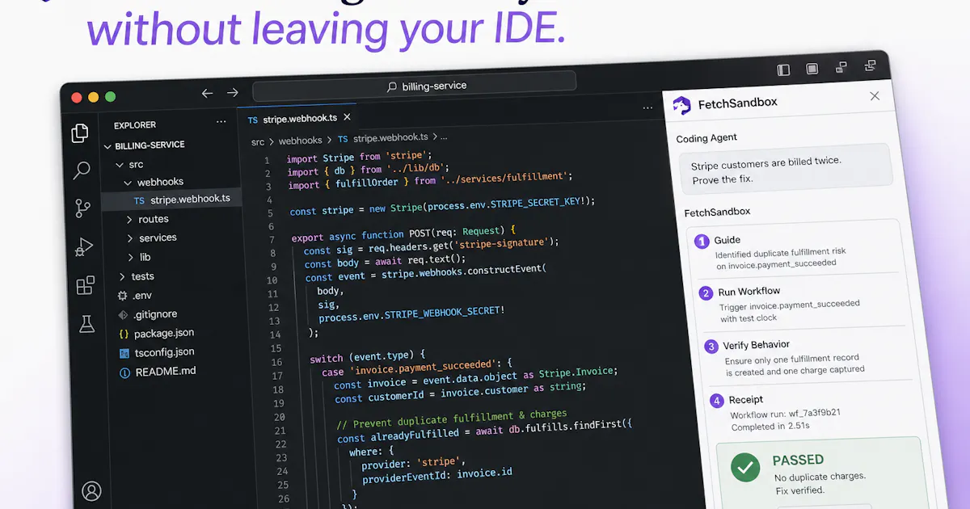
Task: Go back with the left arrow
Action: (x=207, y=93)
